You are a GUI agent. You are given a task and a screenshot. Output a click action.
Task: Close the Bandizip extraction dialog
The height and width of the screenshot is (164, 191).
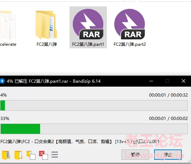(x=184, y=81)
